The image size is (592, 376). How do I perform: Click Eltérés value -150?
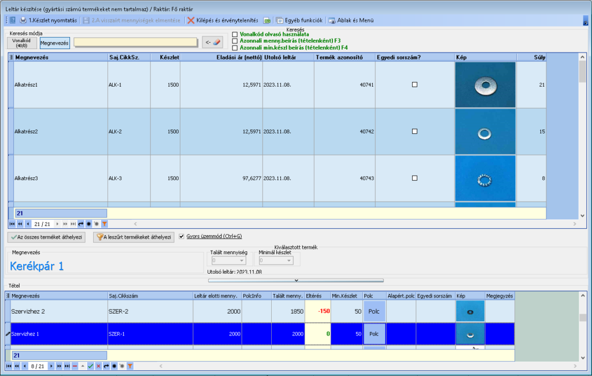pyautogui.click(x=318, y=311)
